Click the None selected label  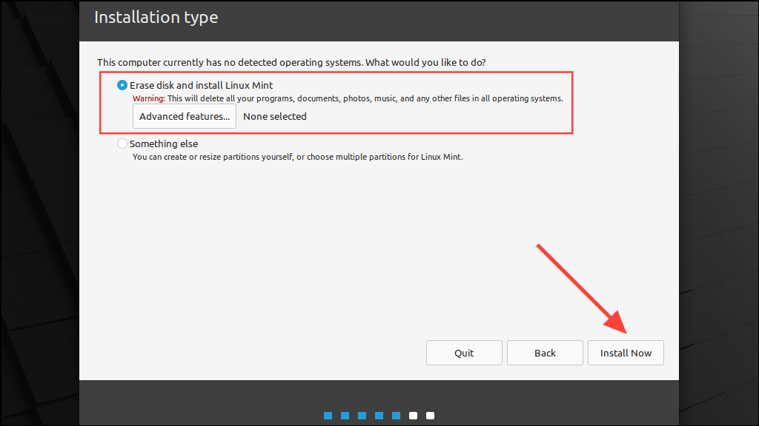274,116
